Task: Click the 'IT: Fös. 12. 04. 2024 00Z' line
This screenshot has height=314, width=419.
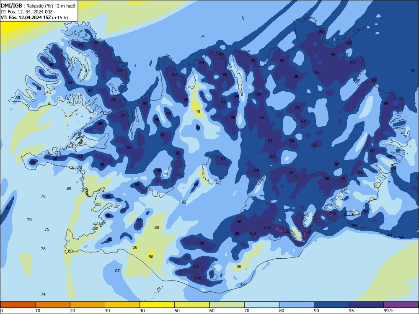Action: (x=26, y=12)
